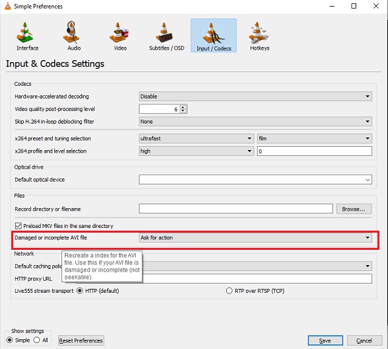
Task: Open the Audio preferences category
Action: [74, 36]
